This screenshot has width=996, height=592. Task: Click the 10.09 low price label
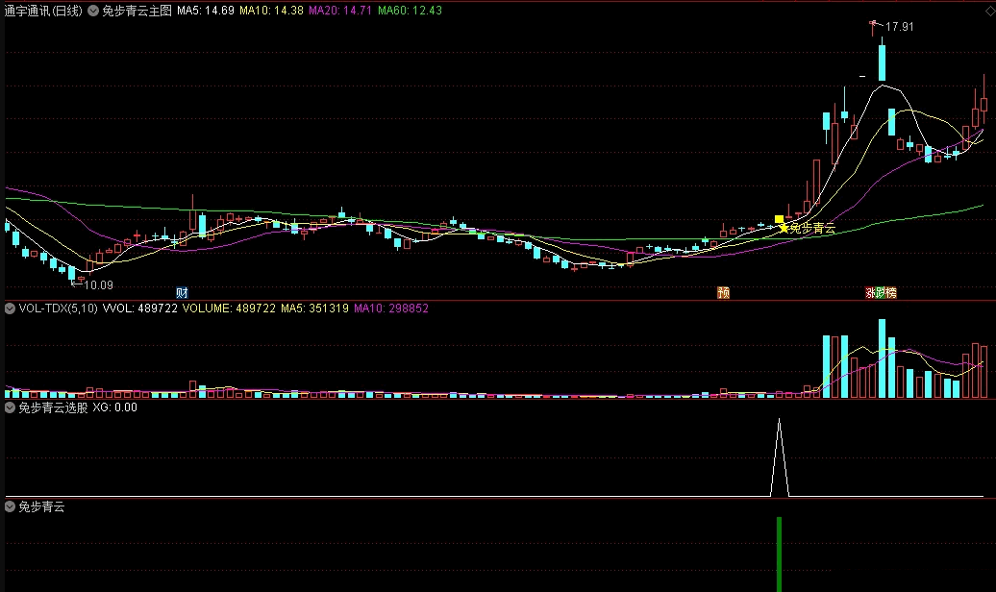pyautogui.click(x=98, y=285)
